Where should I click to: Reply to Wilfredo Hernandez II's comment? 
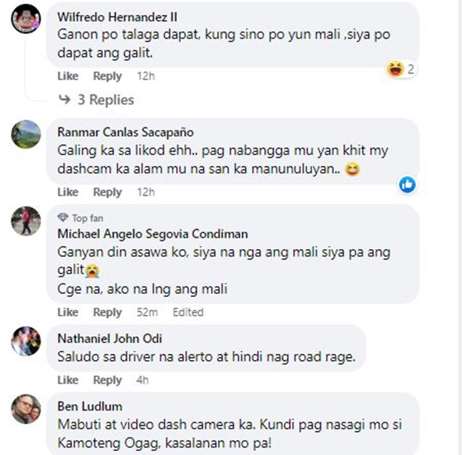pos(107,76)
